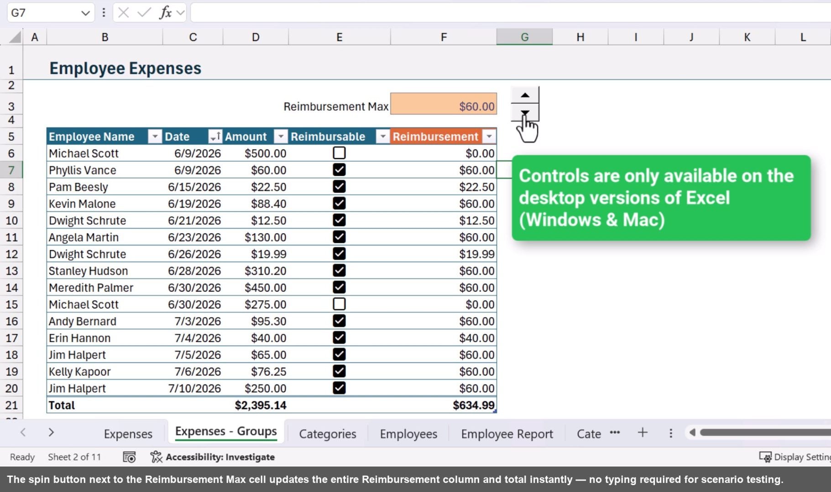
Task: Open the Reimbursement column filter dropdown
Action: [x=489, y=137]
